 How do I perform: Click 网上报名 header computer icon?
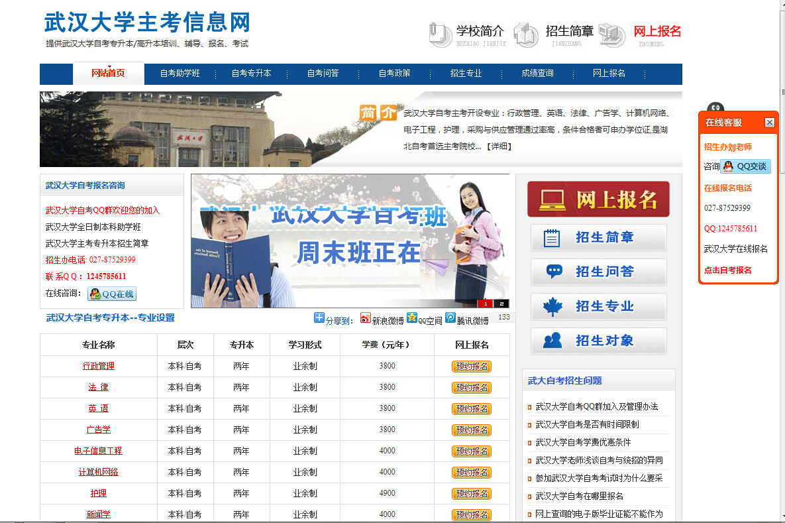[612, 34]
